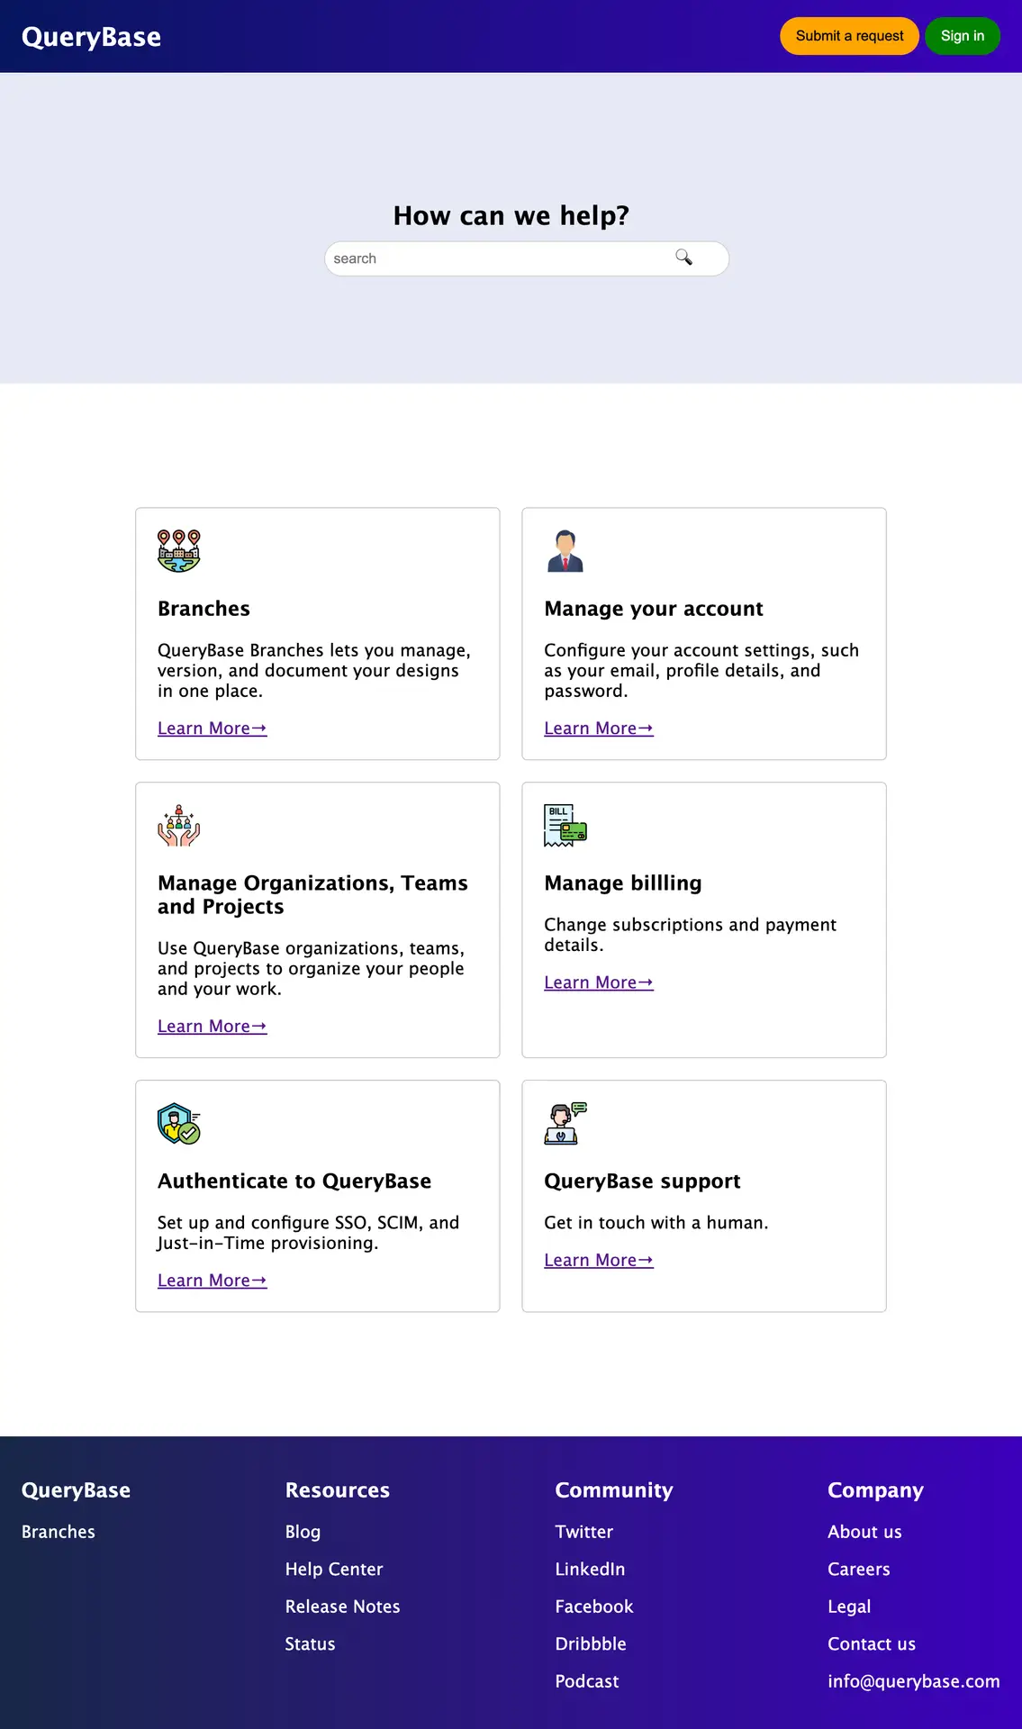Viewport: 1022px width, 1729px height.
Task: Open Learn More under QueryBase support
Action: point(598,1261)
